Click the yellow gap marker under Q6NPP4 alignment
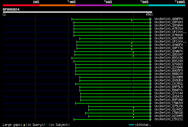The height and width of the screenshot is (127, 188). click(x=132, y=20)
